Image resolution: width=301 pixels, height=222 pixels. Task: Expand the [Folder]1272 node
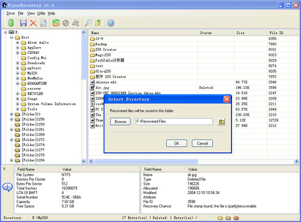11,140
